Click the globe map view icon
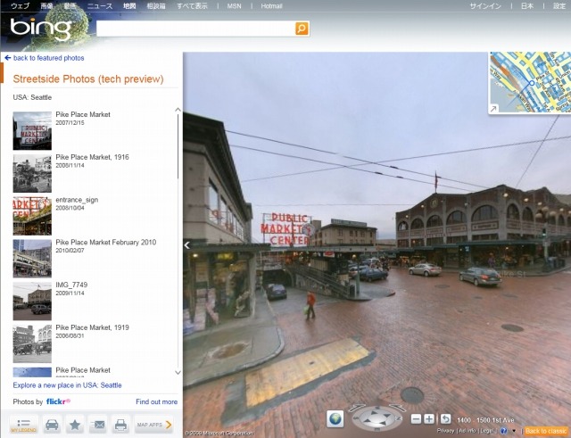The width and height of the screenshot is (571, 438). tap(335, 418)
